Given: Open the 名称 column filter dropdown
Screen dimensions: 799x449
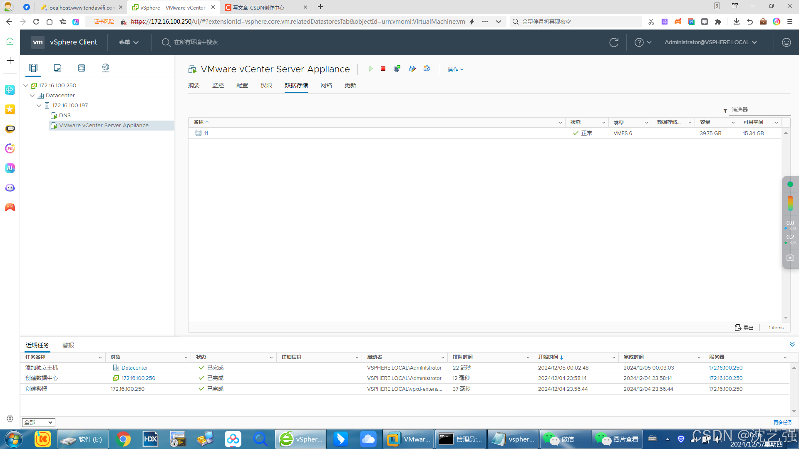Looking at the screenshot, I should [x=560, y=122].
